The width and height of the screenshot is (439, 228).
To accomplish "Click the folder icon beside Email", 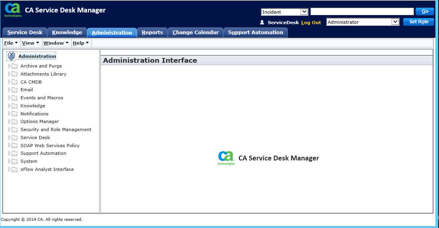I will click(15, 90).
